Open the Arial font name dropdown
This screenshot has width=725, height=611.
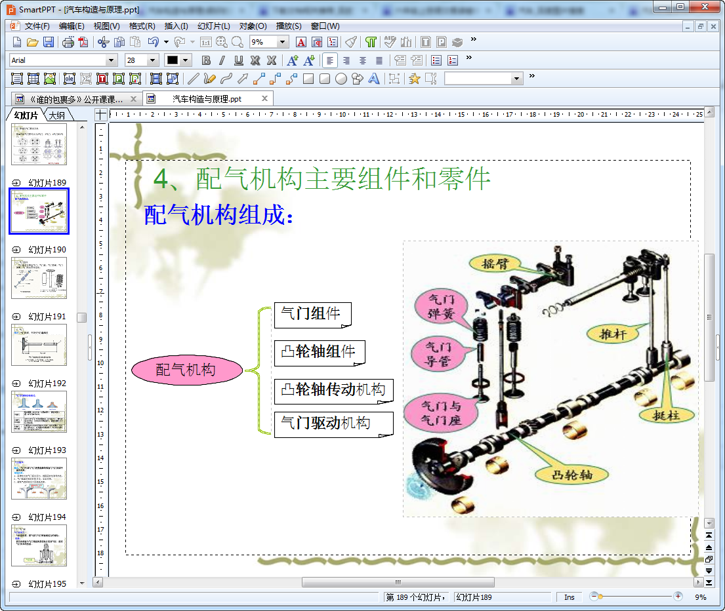[111, 60]
